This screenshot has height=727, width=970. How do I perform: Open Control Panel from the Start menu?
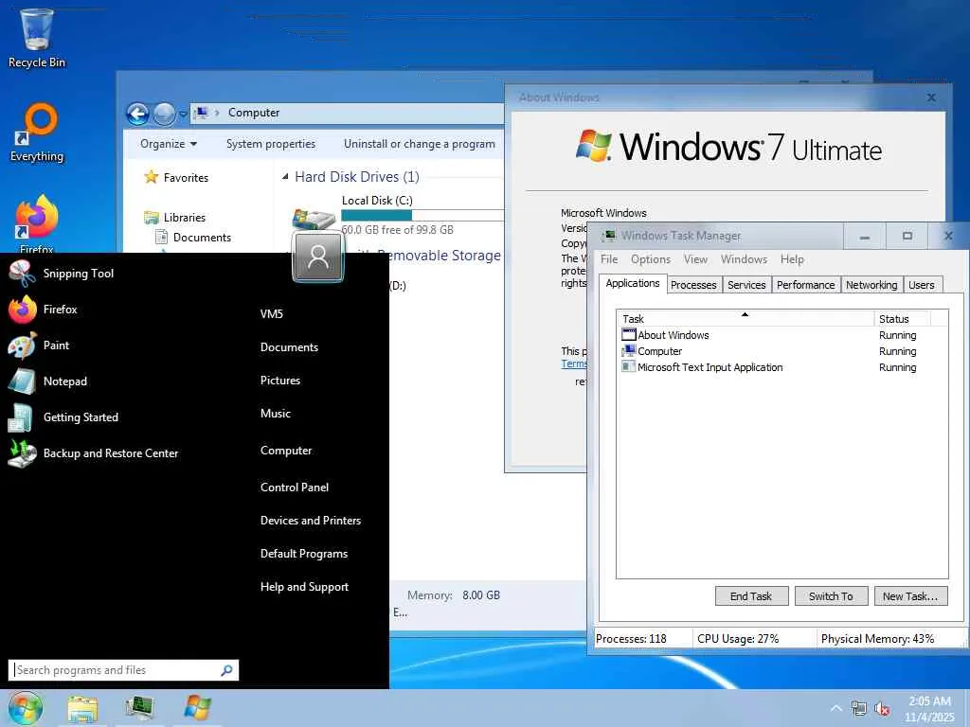point(295,488)
